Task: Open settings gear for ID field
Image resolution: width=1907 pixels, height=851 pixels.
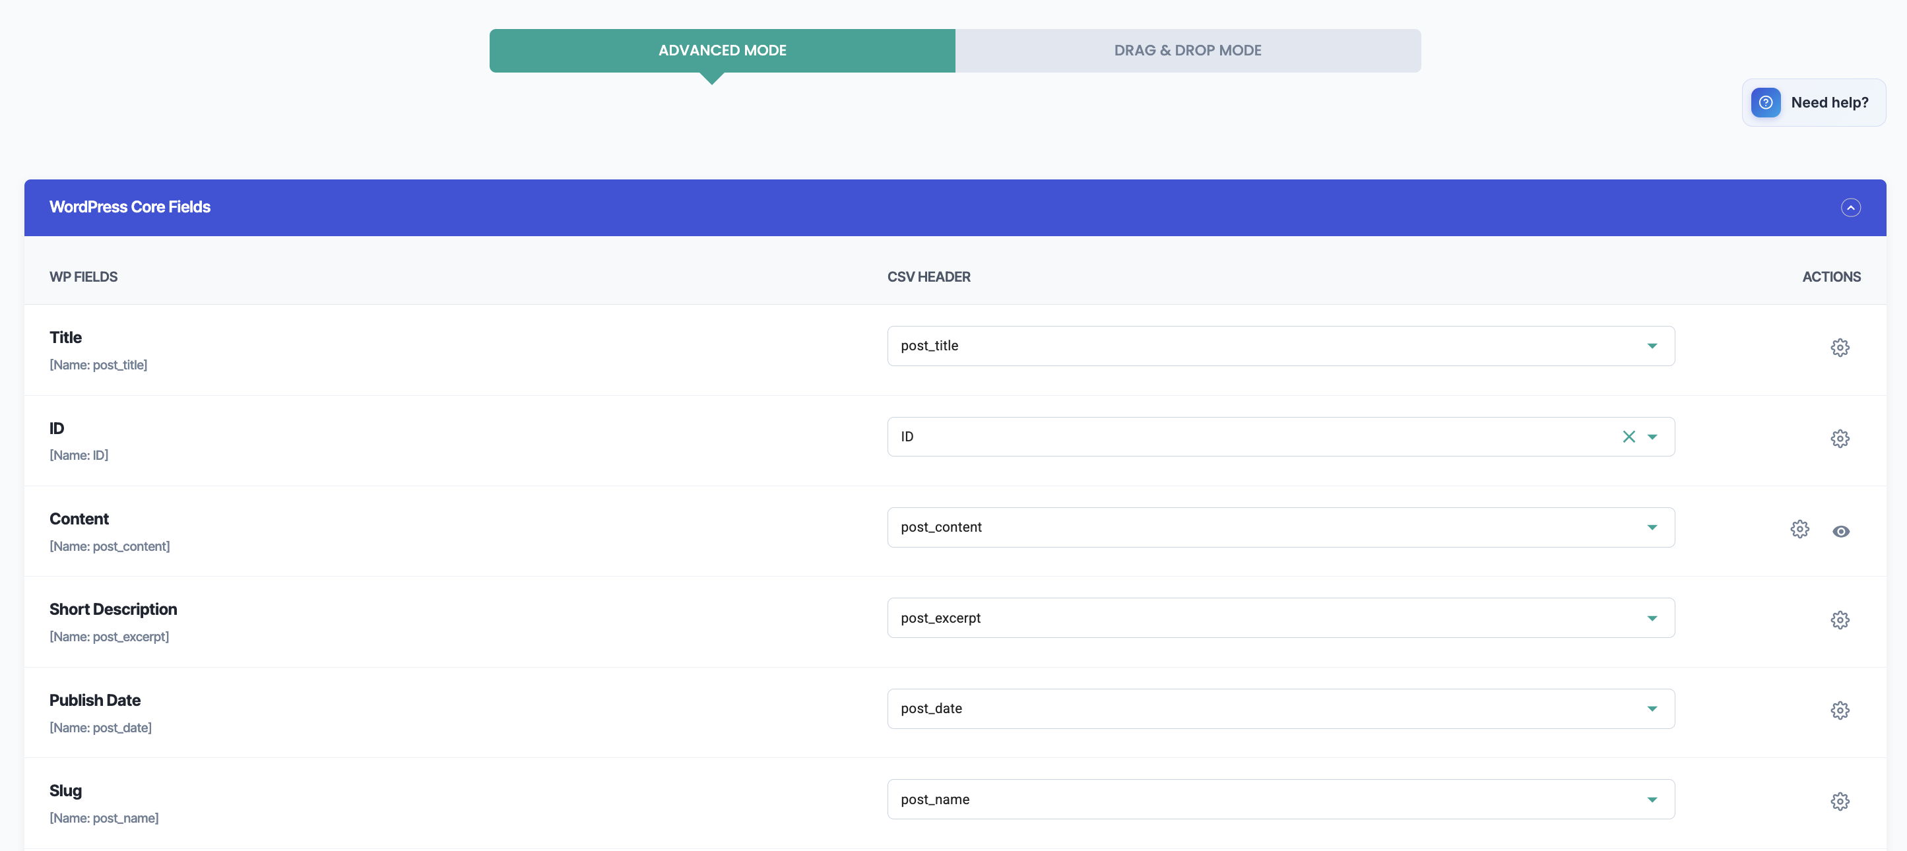Action: 1840,439
